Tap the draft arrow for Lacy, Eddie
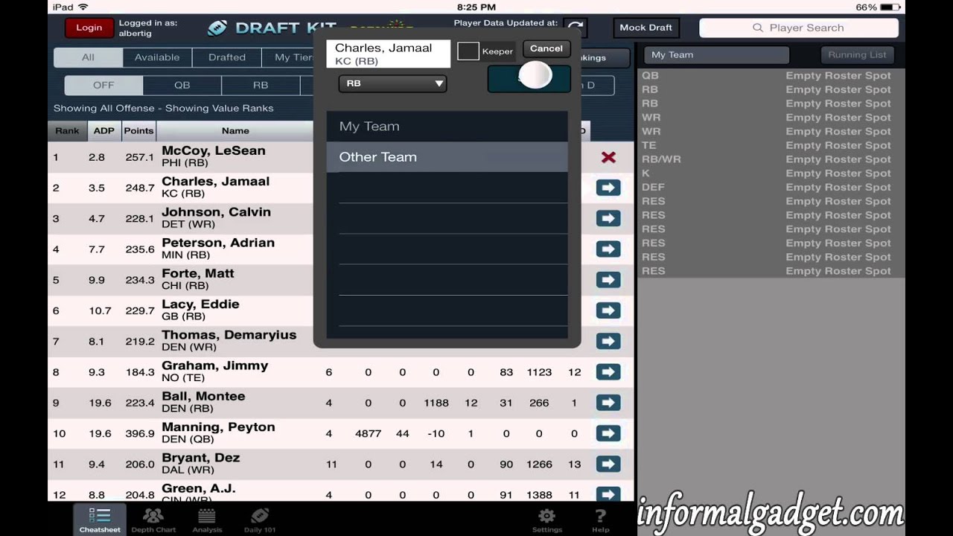953x536 pixels. coord(608,310)
